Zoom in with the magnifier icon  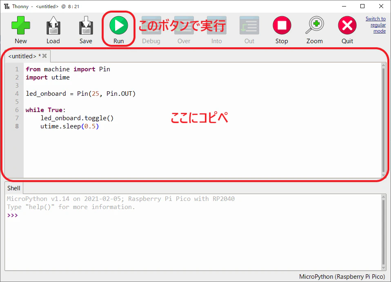pyautogui.click(x=315, y=25)
